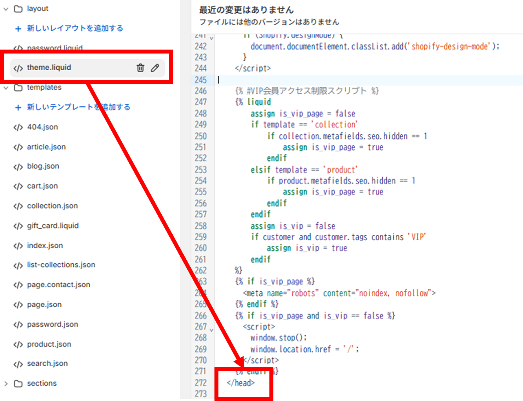Click code file icon next to theme.liquid
This screenshot has height=401, width=523.
18,68
